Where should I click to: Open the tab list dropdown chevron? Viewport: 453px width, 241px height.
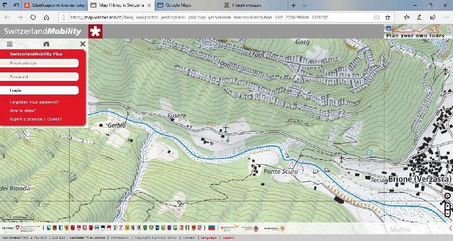pos(304,5)
